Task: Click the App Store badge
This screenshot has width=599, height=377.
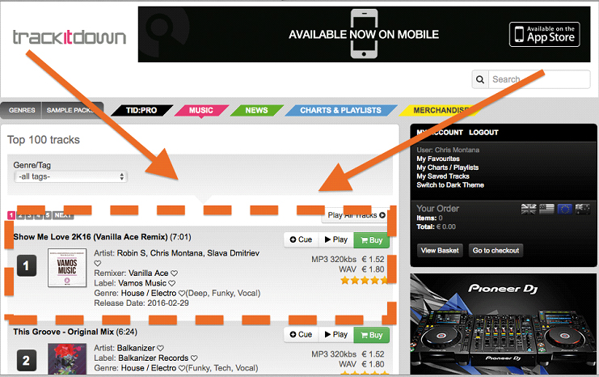Action: pos(544,35)
